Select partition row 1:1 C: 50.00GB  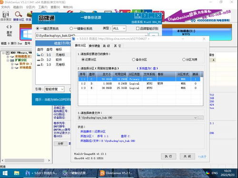tap(139, 79)
